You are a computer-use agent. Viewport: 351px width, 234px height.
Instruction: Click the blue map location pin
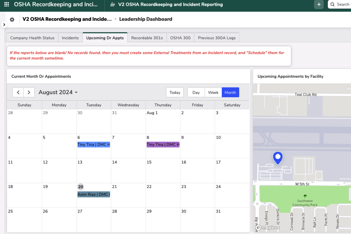pos(278,157)
